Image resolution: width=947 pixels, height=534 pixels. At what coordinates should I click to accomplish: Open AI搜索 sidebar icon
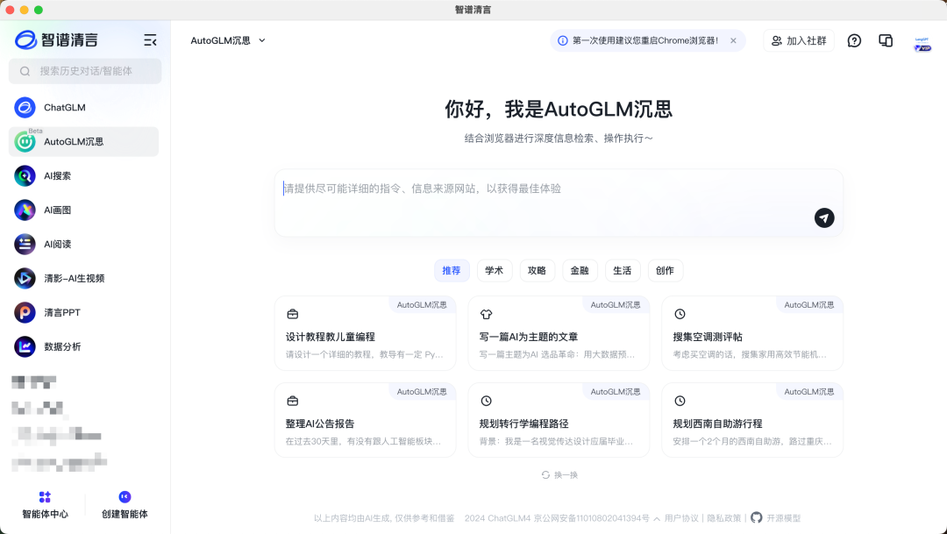click(x=25, y=175)
